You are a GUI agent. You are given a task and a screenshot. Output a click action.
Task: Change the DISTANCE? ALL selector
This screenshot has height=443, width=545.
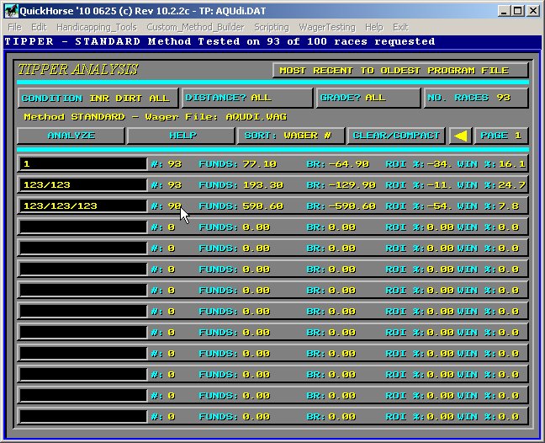[x=247, y=99]
